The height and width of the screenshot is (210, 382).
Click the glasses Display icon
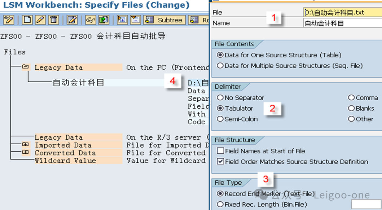coord(91,20)
